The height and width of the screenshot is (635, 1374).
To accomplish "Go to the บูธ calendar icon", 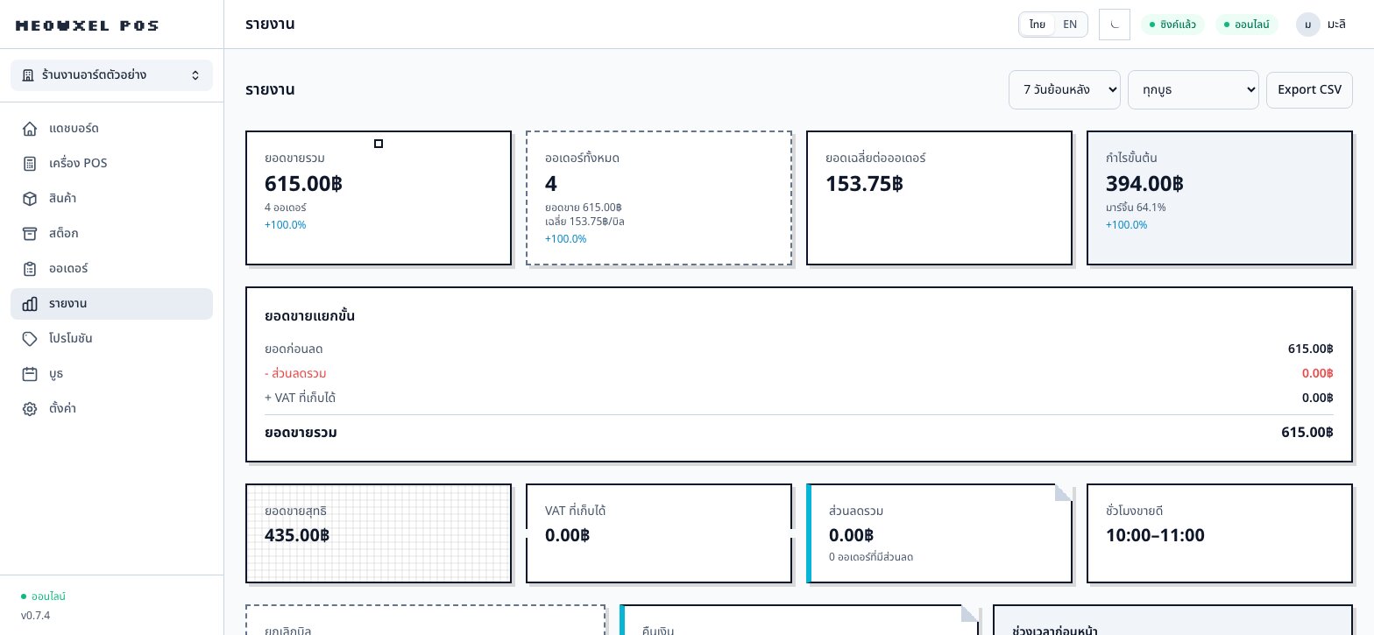I will coord(30,374).
